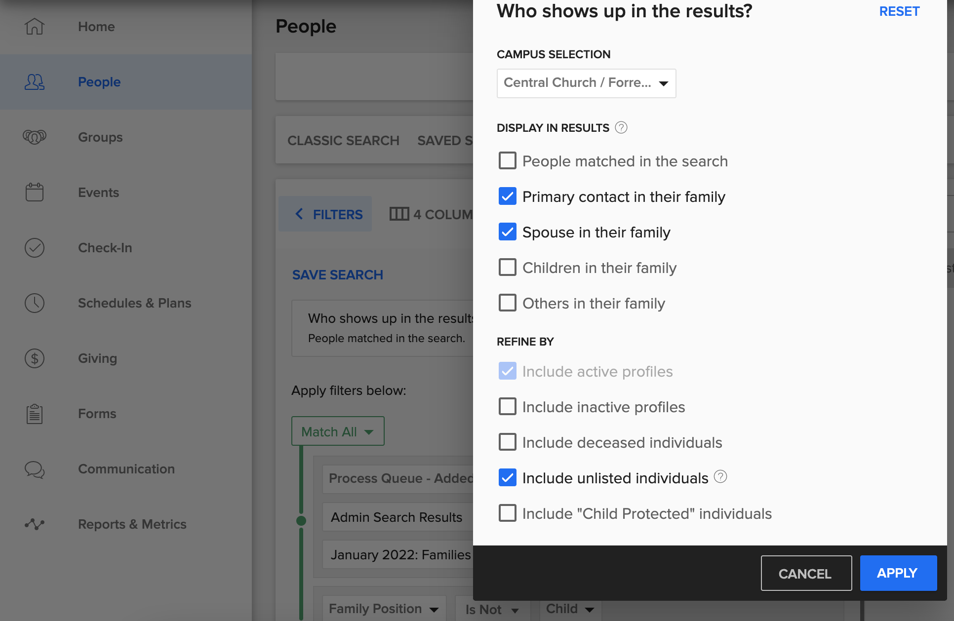Image resolution: width=954 pixels, height=621 pixels.
Task: Click the Apply button
Action: 898,573
